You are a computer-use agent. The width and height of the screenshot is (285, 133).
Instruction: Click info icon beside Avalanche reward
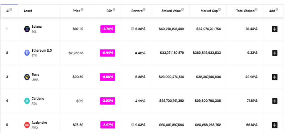pyautogui.click(x=132, y=125)
